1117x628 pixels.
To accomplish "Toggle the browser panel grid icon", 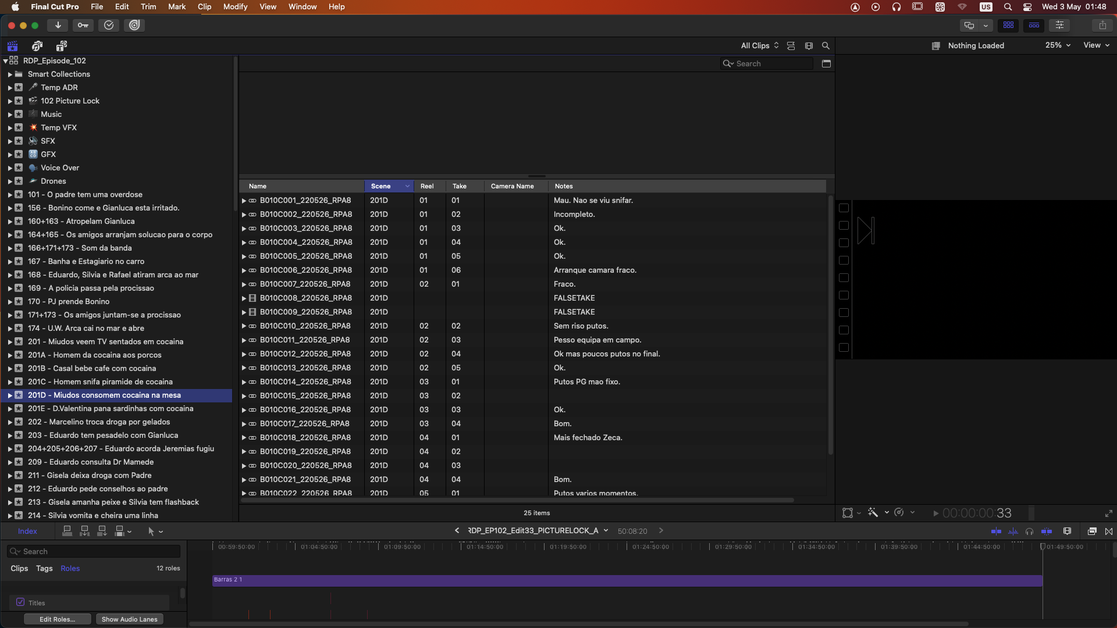I will tap(1008, 25).
